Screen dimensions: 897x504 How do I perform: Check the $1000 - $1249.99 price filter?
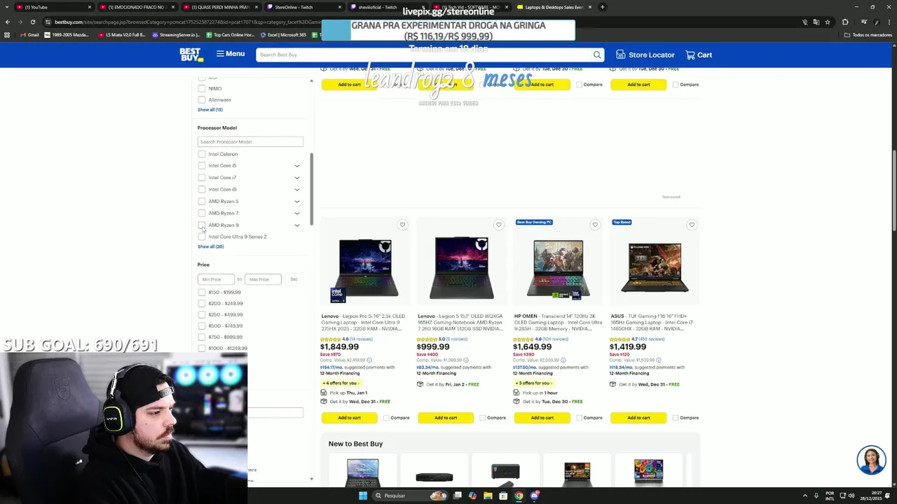pos(202,348)
